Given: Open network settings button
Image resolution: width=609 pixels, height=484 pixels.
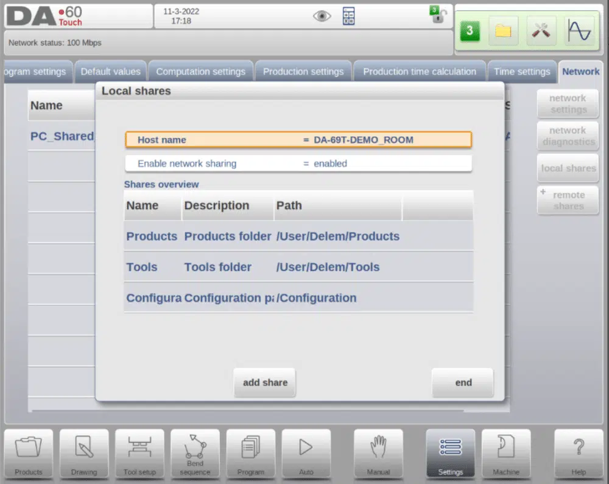Looking at the screenshot, I should (568, 104).
